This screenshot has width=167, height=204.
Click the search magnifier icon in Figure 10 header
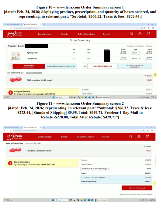pyautogui.click(x=132, y=34)
